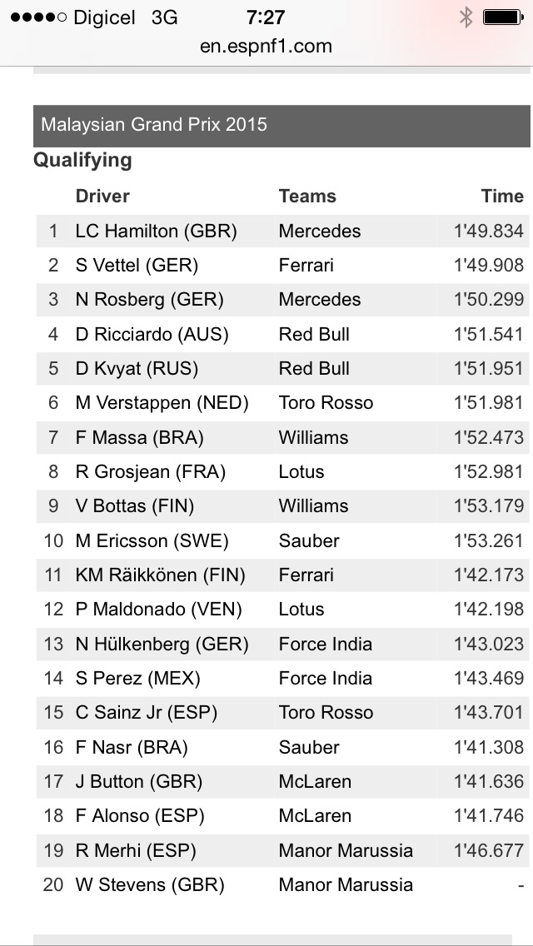Click Manor Marussia in R Merhi's row

pyautogui.click(x=346, y=850)
